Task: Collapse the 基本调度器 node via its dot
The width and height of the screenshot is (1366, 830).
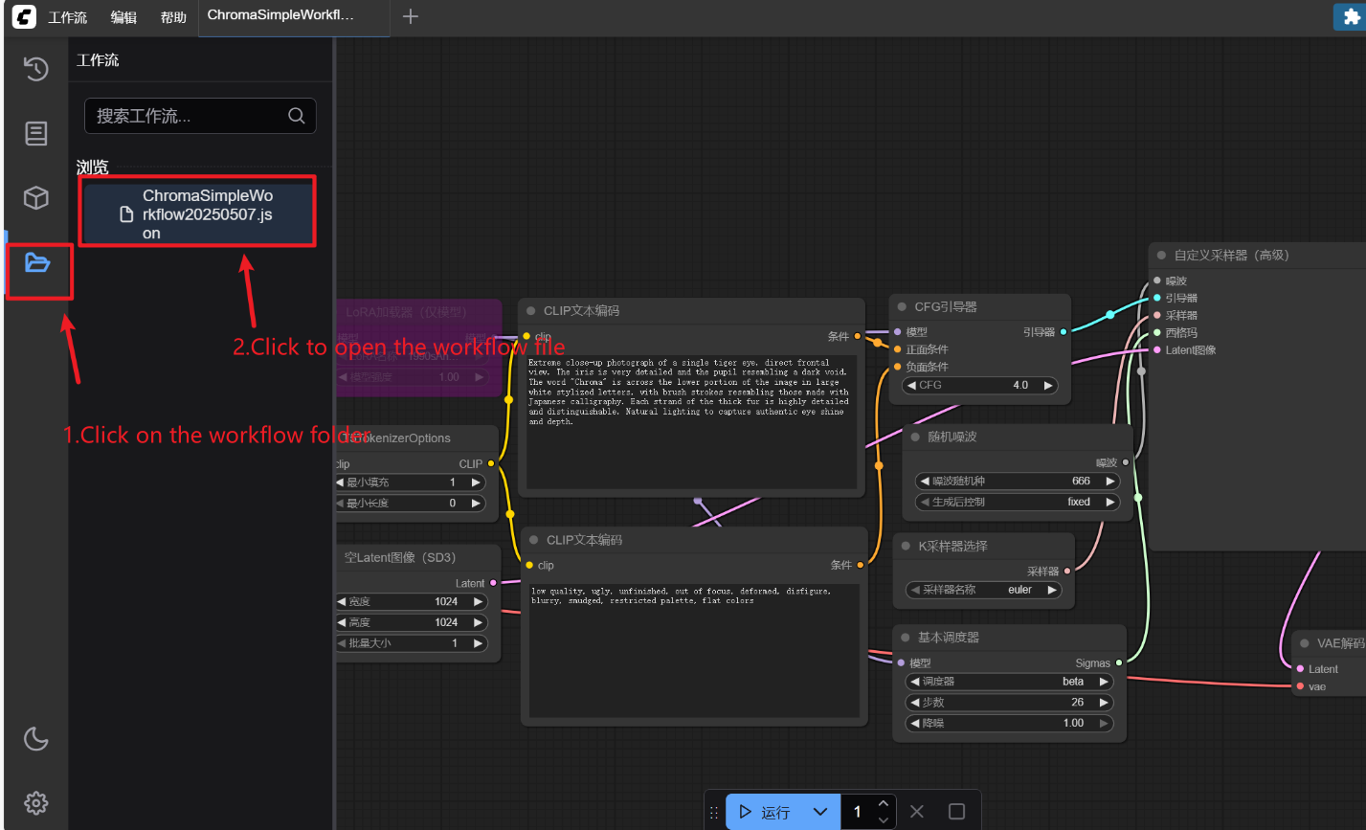Action: click(906, 638)
